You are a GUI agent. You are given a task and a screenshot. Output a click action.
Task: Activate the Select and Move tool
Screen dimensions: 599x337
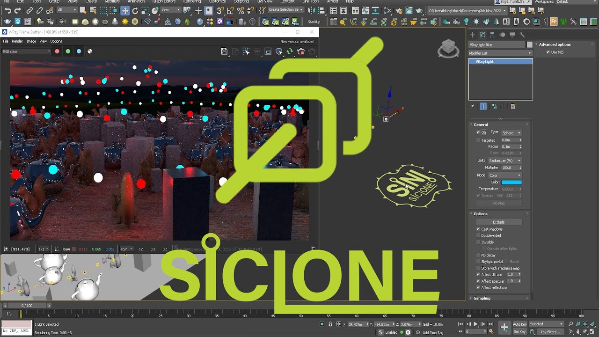point(125,11)
